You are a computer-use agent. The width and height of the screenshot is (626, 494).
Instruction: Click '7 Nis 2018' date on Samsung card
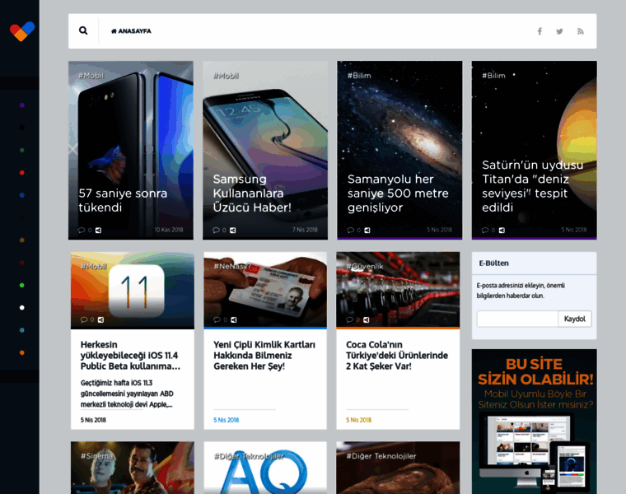coord(305,230)
